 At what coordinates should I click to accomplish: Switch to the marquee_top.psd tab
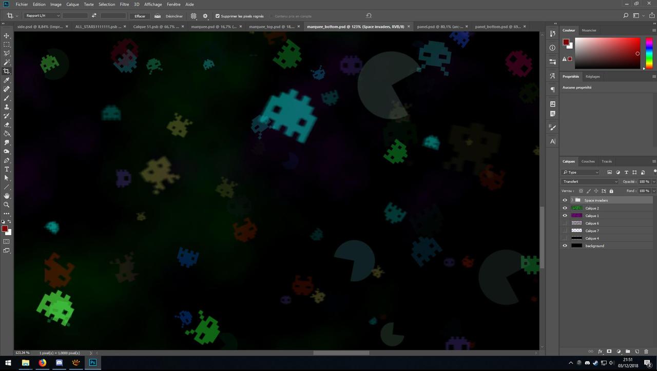(x=272, y=26)
